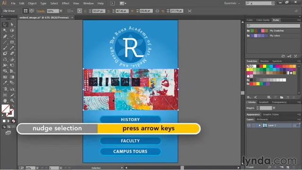Select the Gradient tool
302x170 pixels.
pyautogui.click(x=12, y=77)
